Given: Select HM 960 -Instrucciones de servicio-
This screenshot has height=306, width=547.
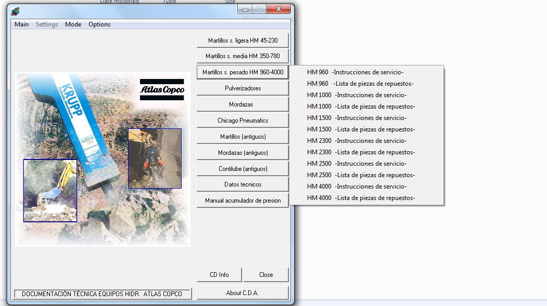Looking at the screenshot, I should [x=366, y=72].
